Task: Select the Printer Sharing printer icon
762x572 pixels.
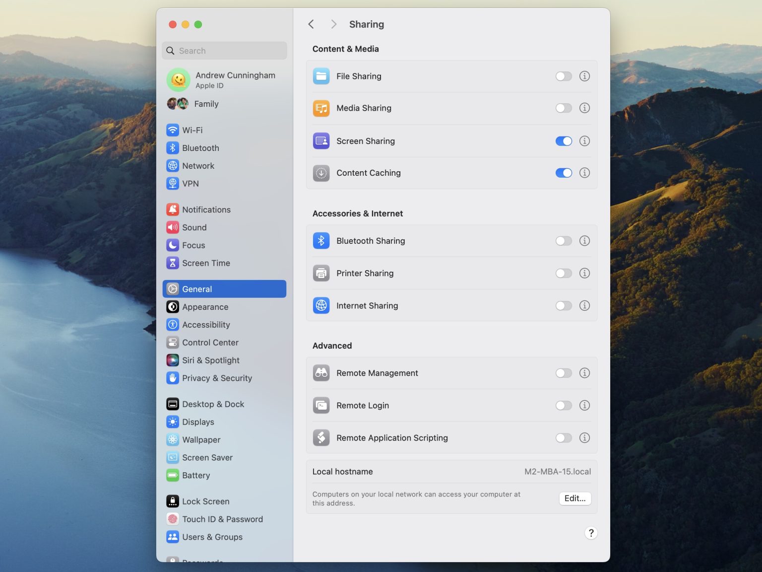Action: pyautogui.click(x=321, y=273)
